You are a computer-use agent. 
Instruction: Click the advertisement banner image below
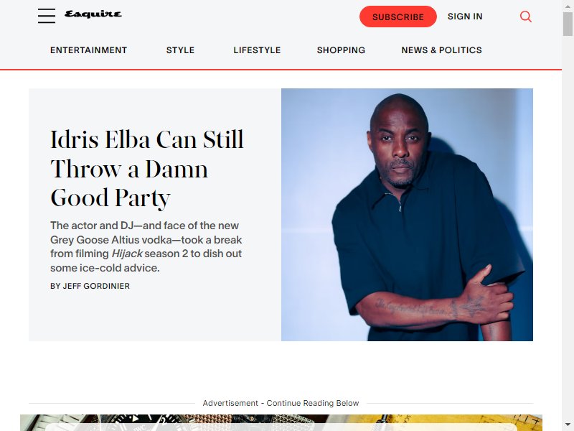click(x=281, y=422)
